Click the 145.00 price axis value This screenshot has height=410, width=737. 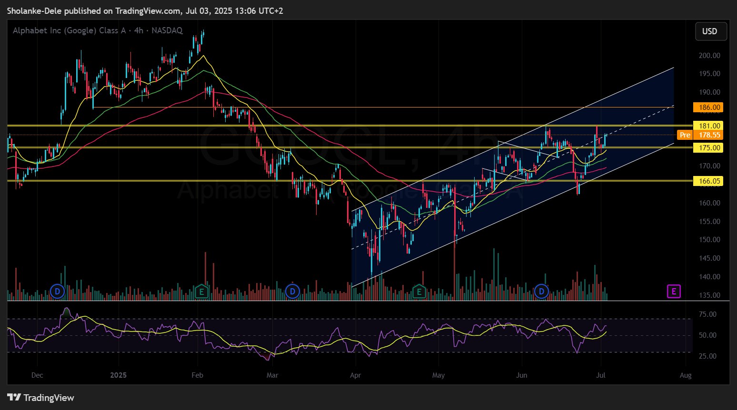click(709, 258)
